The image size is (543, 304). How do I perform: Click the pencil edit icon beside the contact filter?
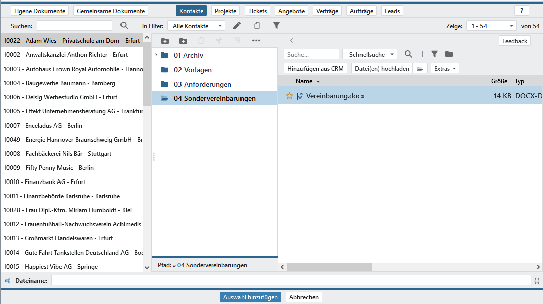[237, 26]
